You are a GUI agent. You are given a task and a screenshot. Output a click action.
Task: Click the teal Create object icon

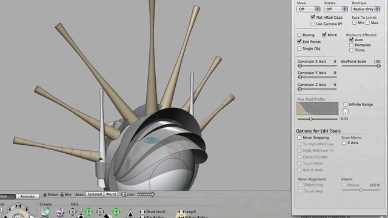pyautogui.click(x=45, y=212)
